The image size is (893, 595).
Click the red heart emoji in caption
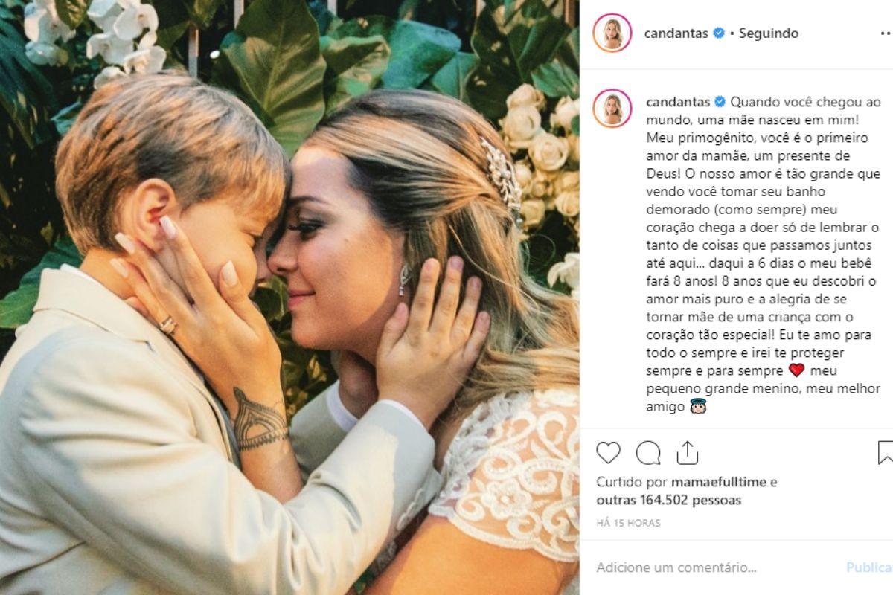pyautogui.click(x=796, y=370)
